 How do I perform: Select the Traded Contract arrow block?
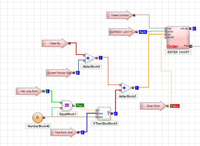(x=120, y=15)
